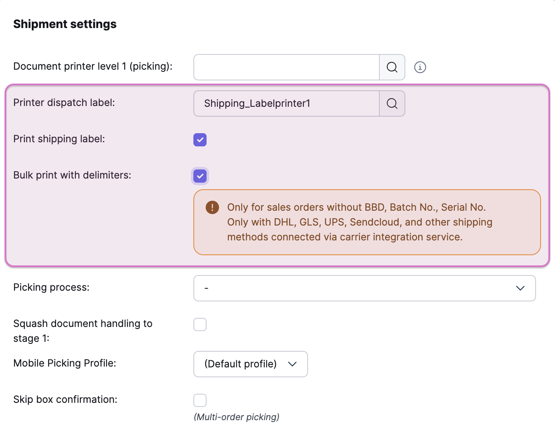Screen dimensions: 555x442
Task: Click the exclamation warning icon in the notice
Action: click(212, 207)
